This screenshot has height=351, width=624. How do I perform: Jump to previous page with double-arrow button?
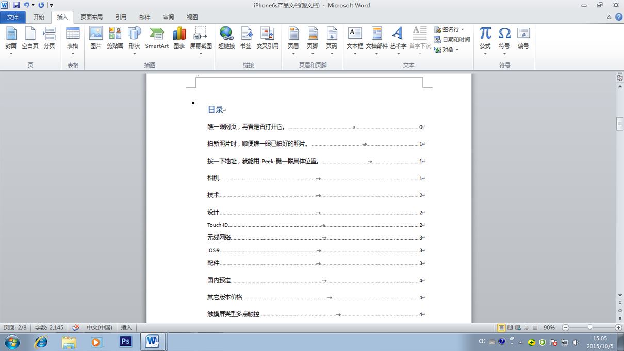pyautogui.click(x=620, y=304)
